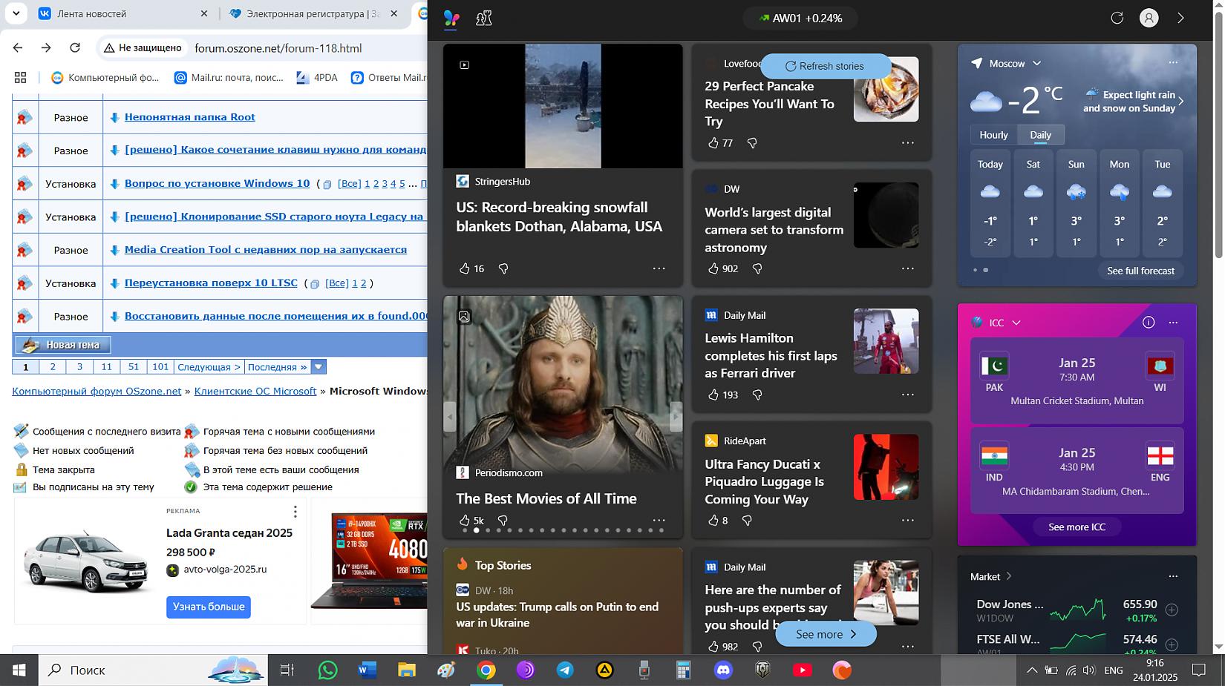Screen dimensions: 1225x686
Task: Open more options for Lewis Hamilton story
Action: (x=907, y=395)
